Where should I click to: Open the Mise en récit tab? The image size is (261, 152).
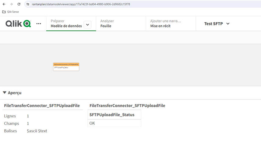(x=171, y=24)
